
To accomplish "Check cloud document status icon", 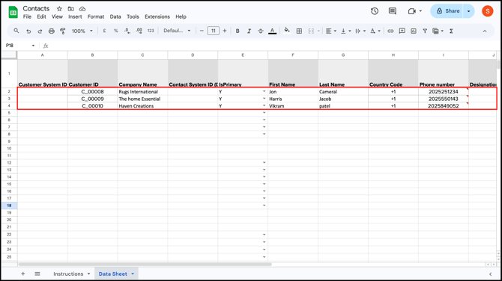I will [82, 9].
